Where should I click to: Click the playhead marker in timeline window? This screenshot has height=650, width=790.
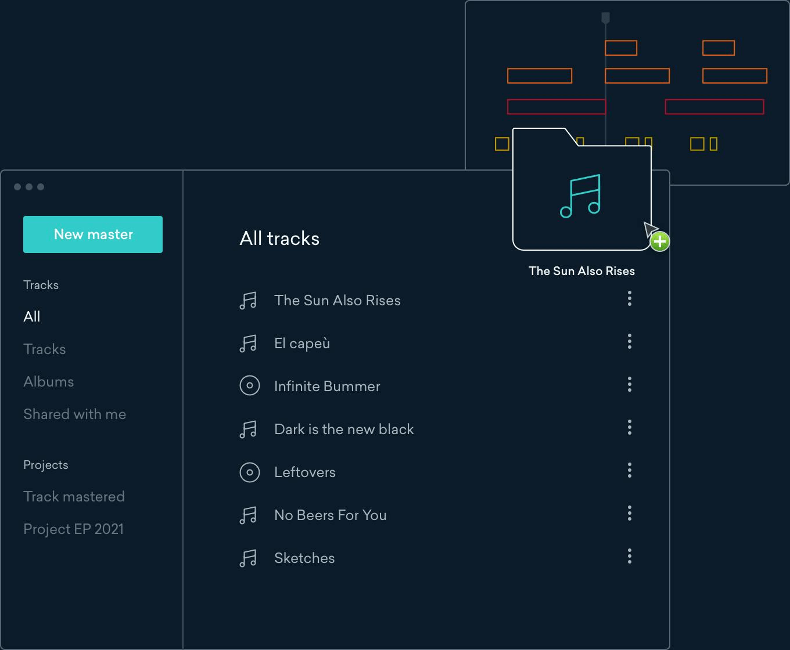pyautogui.click(x=605, y=19)
